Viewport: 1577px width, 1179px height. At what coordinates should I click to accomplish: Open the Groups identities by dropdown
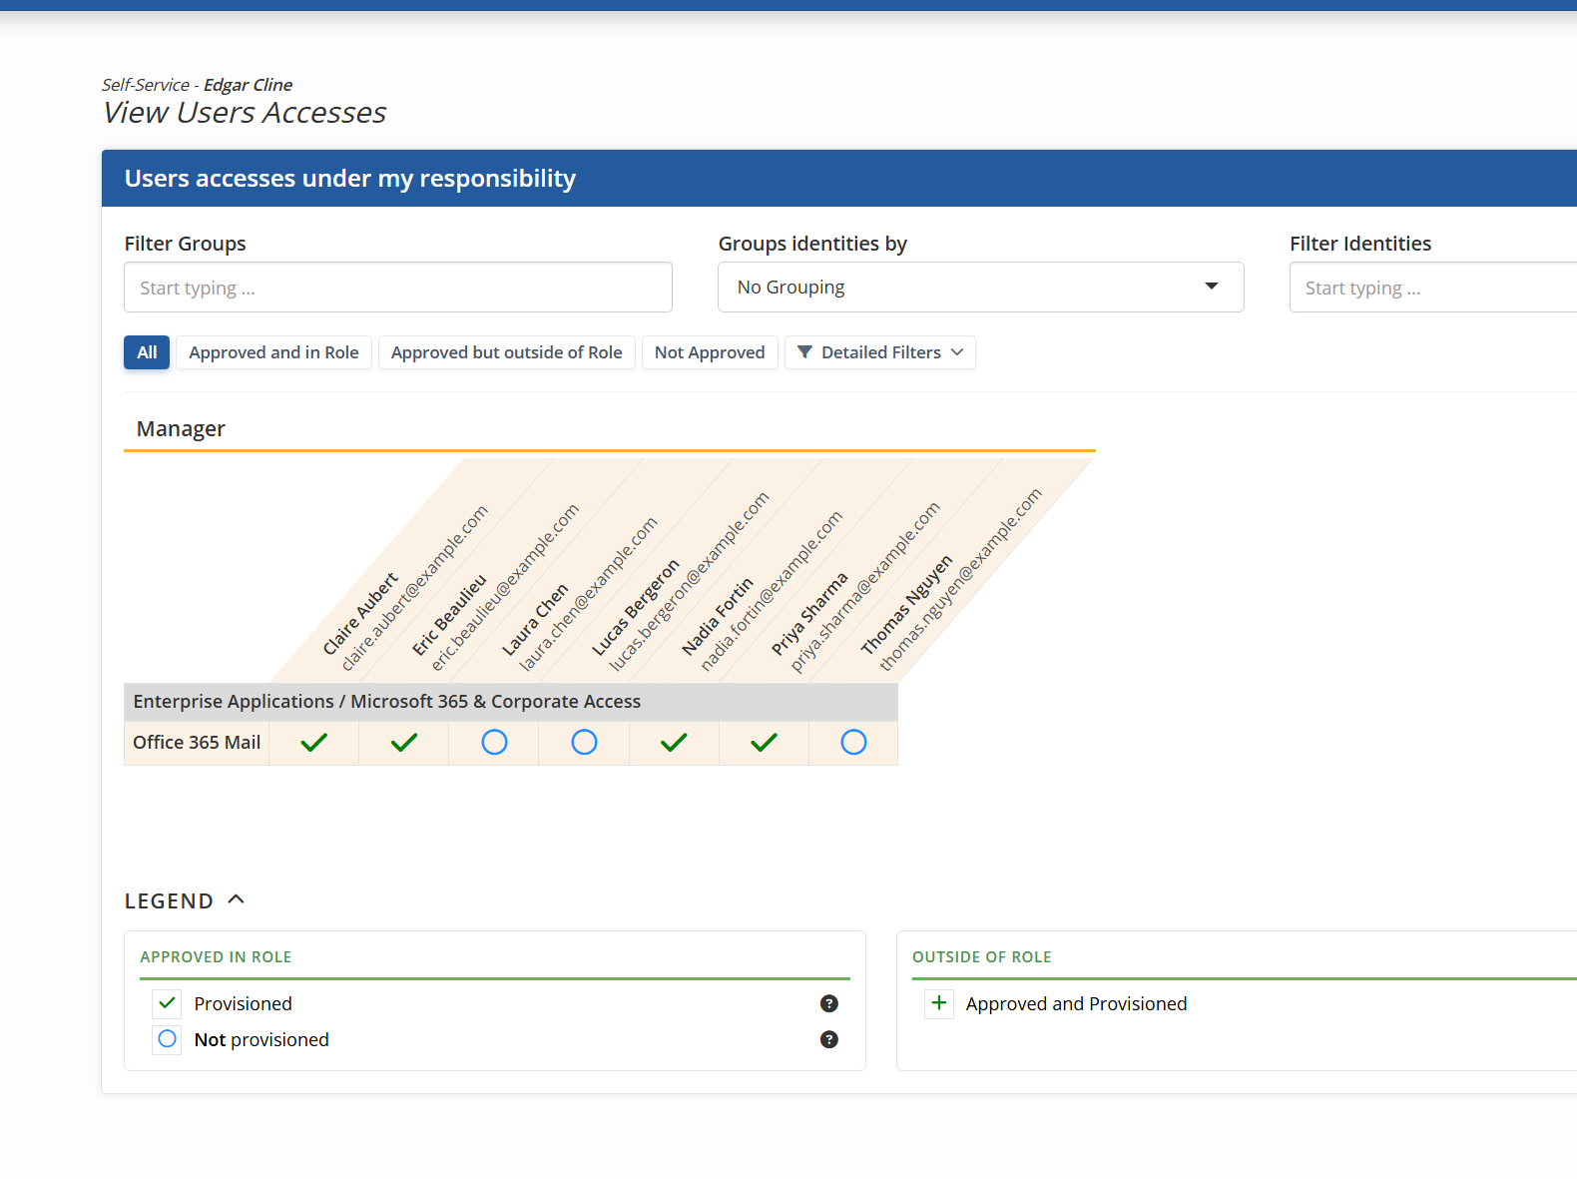(980, 288)
